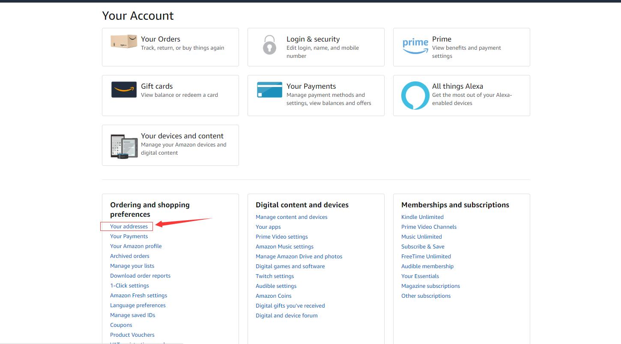Click the Kindle devices icon
This screenshot has height=344, width=621.
pyautogui.click(x=124, y=147)
